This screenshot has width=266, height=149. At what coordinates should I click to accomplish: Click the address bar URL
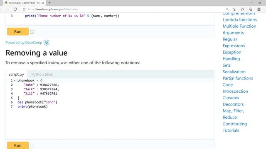pyautogui.click(x=53, y=9)
